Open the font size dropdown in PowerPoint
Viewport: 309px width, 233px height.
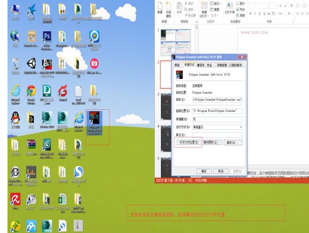tap(276, 6)
